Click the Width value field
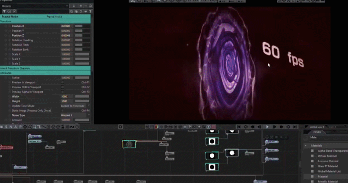The image size is (348, 183). click(66, 97)
